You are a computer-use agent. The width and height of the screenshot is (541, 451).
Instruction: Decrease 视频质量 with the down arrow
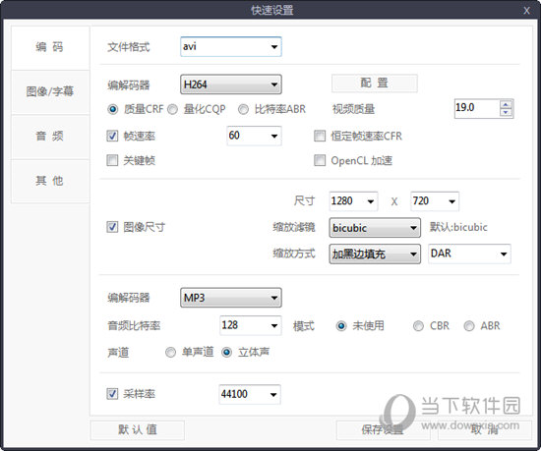tap(506, 113)
